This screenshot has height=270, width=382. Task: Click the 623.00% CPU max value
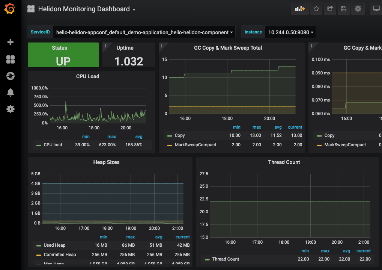(x=107, y=145)
